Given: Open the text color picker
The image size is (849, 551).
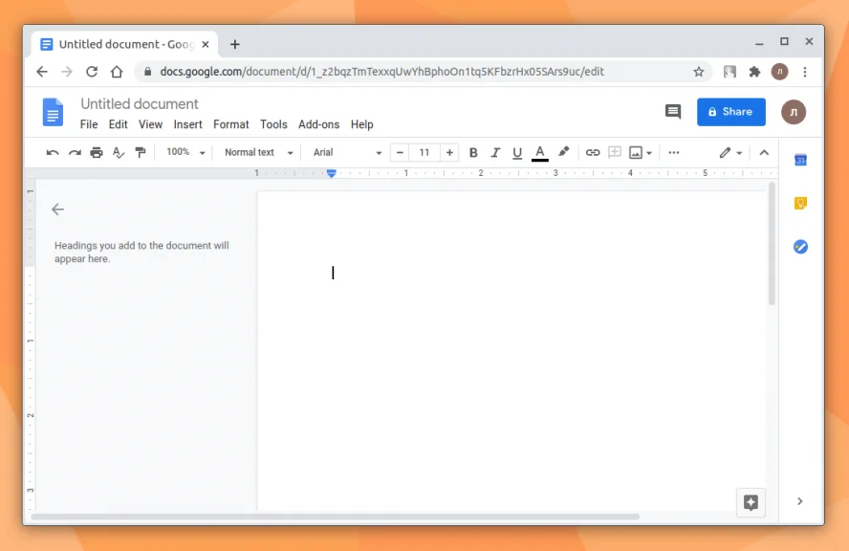Looking at the screenshot, I should click(x=540, y=153).
